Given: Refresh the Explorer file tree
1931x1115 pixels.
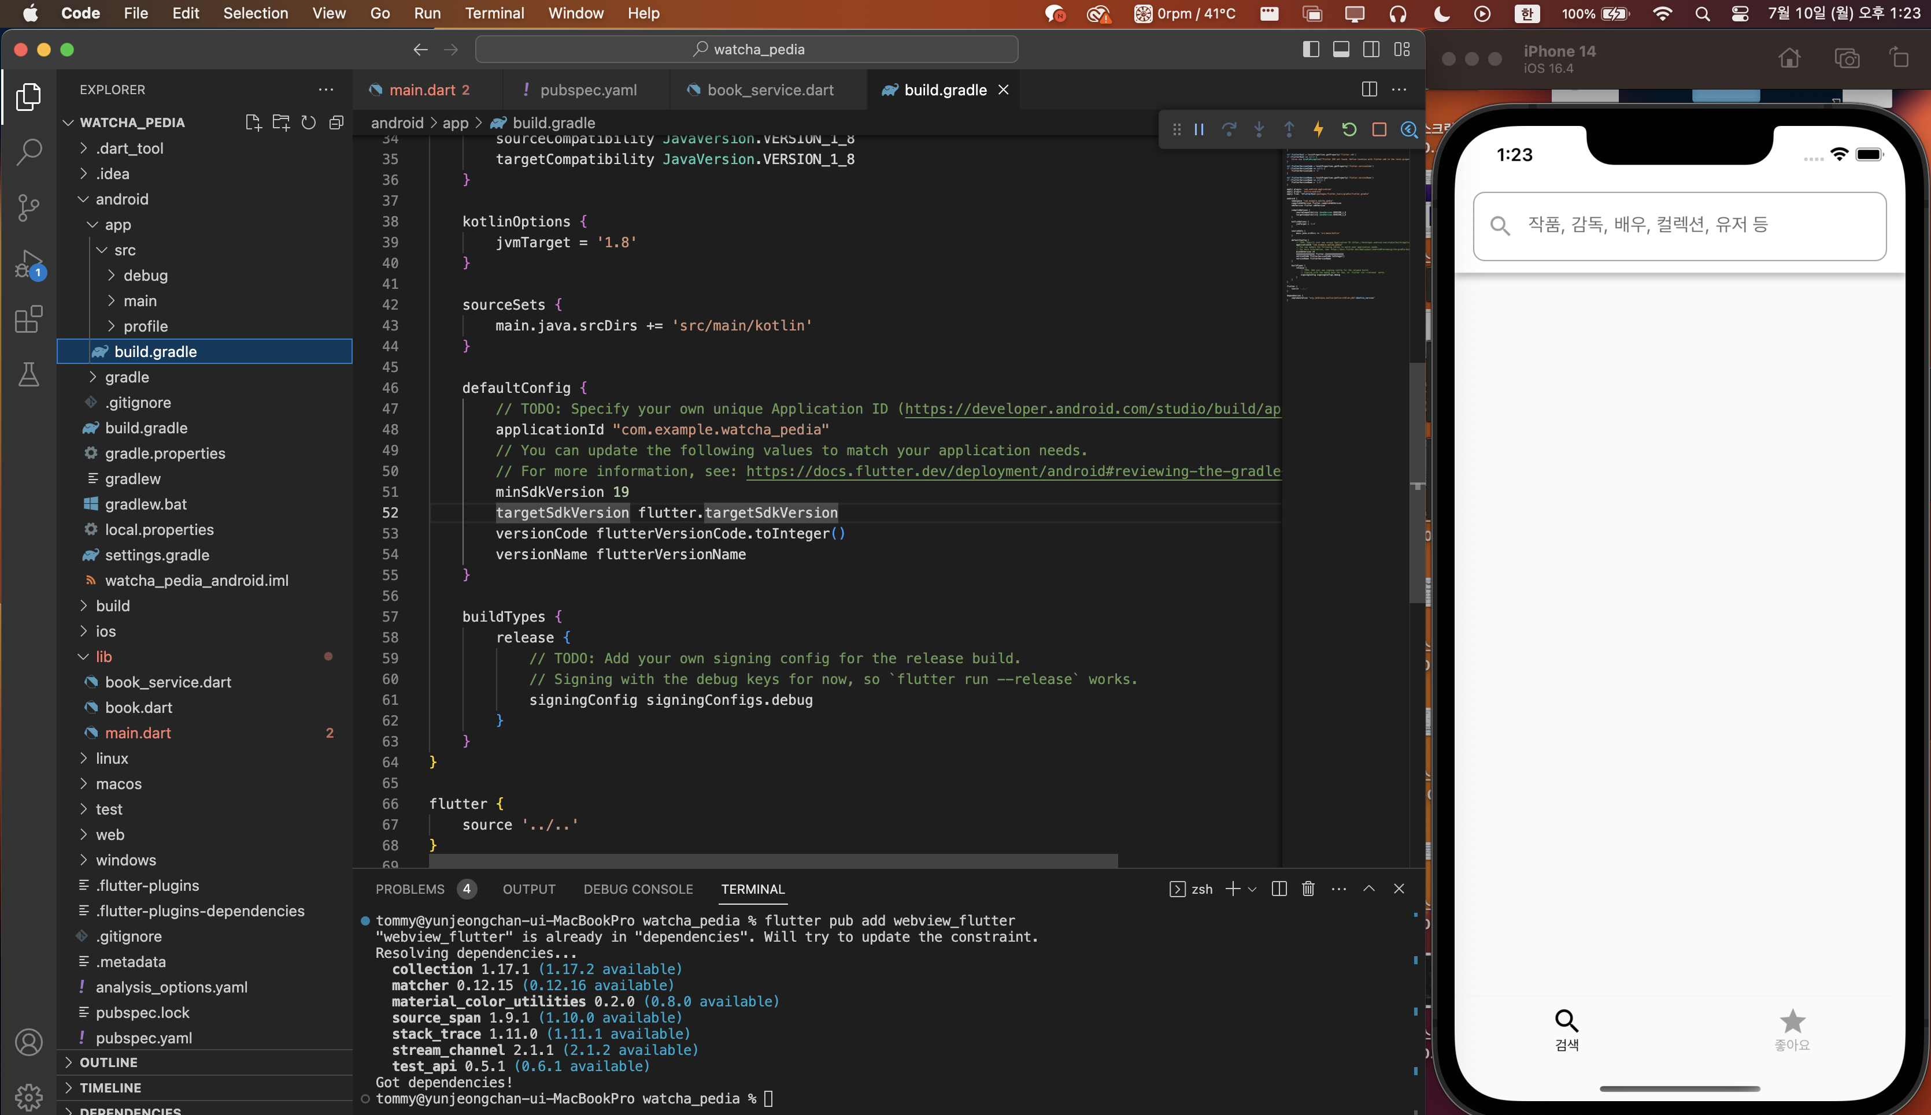Looking at the screenshot, I should click(308, 122).
